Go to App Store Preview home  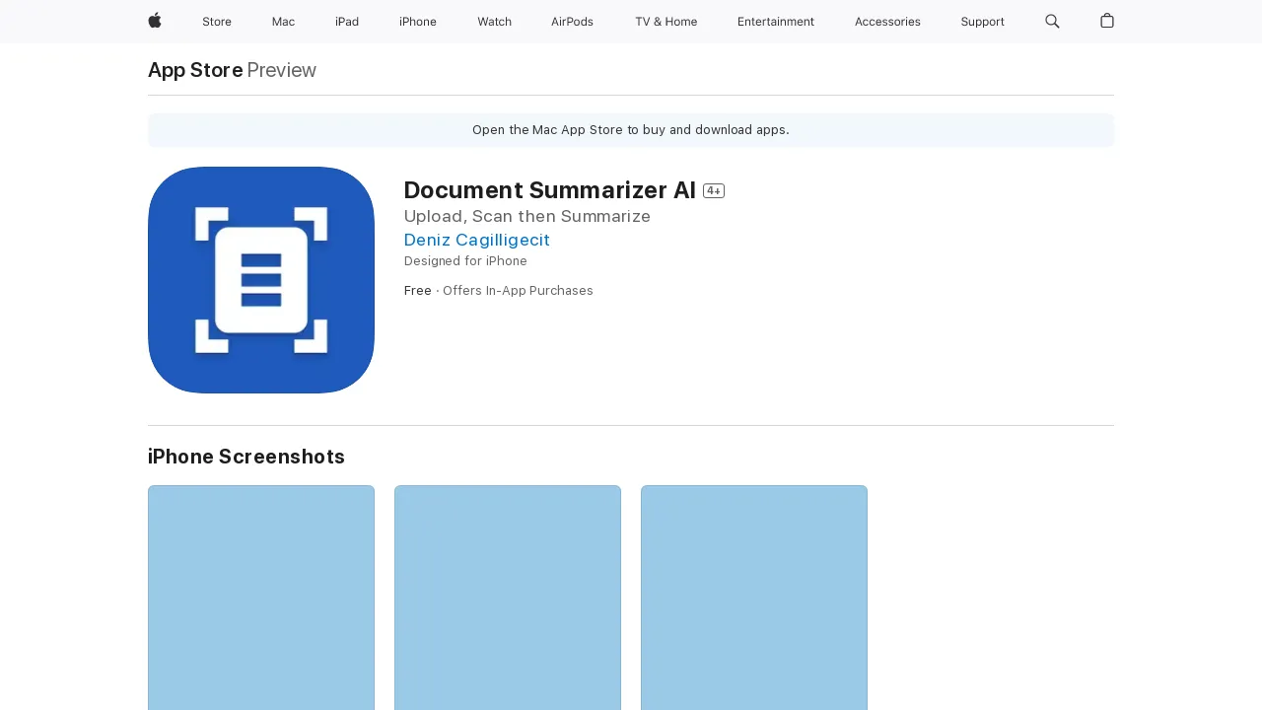coord(194,70)
